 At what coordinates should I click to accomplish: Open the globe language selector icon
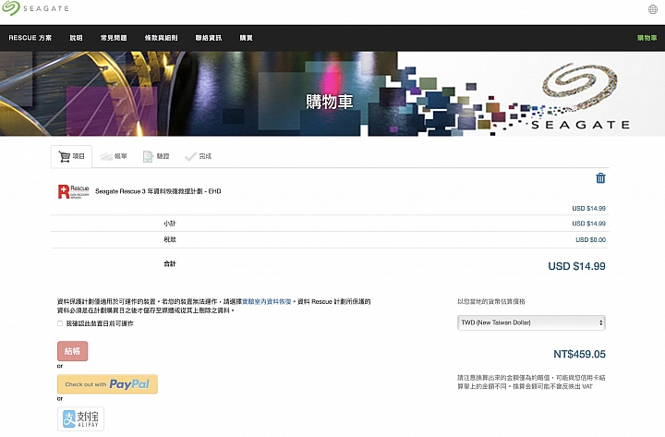653,9
